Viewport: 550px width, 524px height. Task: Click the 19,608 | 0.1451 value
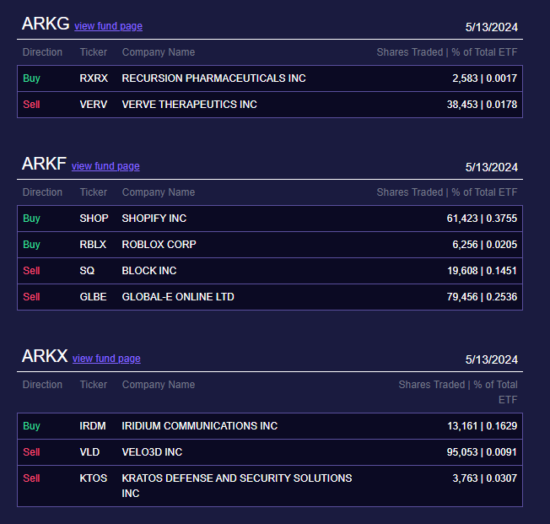[x=482, y=271]
